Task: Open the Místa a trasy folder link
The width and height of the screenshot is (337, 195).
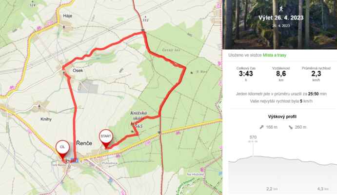Action: [x=275, y=55]
